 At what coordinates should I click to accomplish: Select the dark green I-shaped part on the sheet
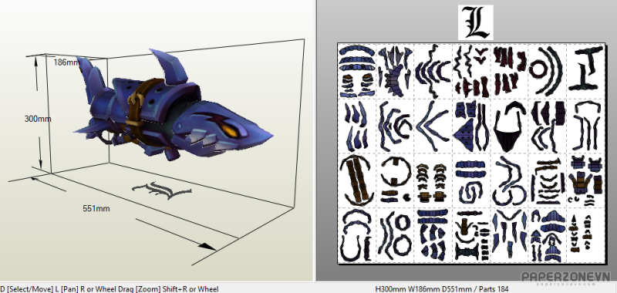click(x=585, y=68)
